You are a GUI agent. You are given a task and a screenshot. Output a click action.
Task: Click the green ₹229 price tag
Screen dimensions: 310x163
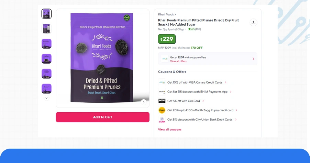point(167,39)
